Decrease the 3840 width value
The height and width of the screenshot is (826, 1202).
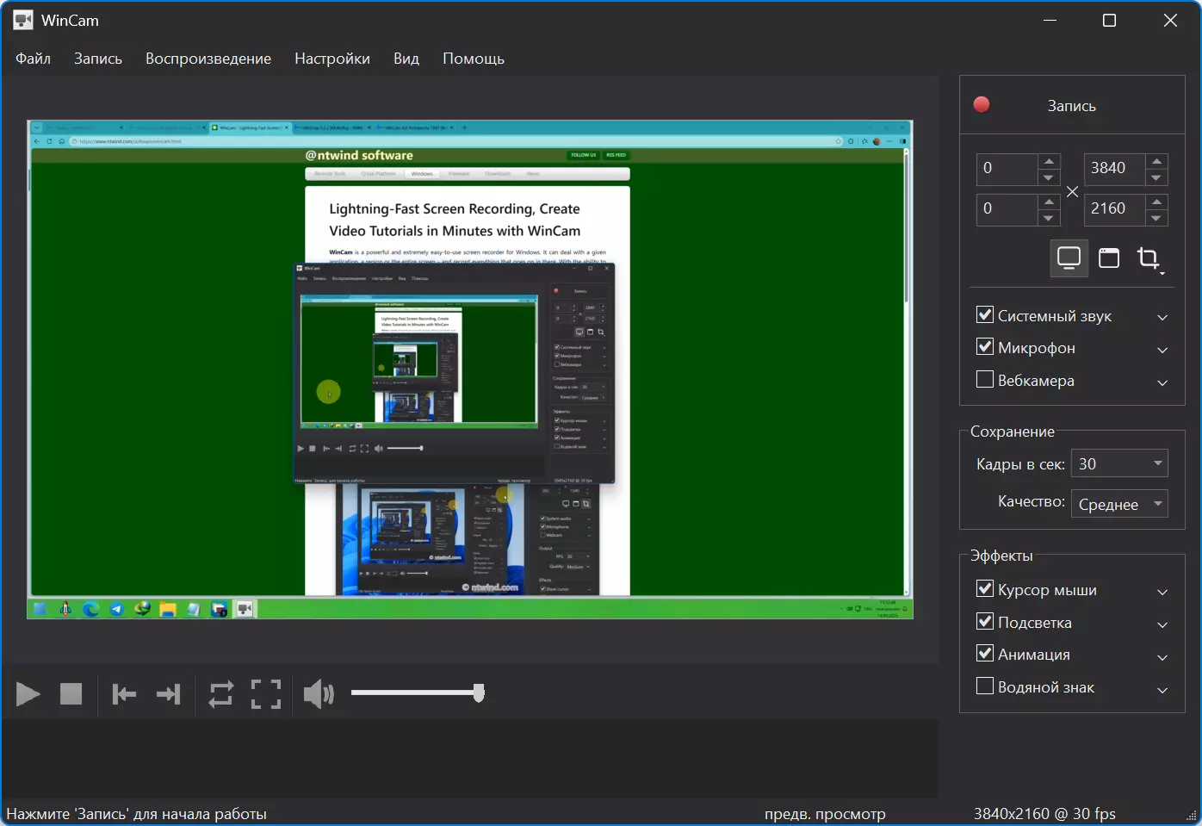(1157, 177)
